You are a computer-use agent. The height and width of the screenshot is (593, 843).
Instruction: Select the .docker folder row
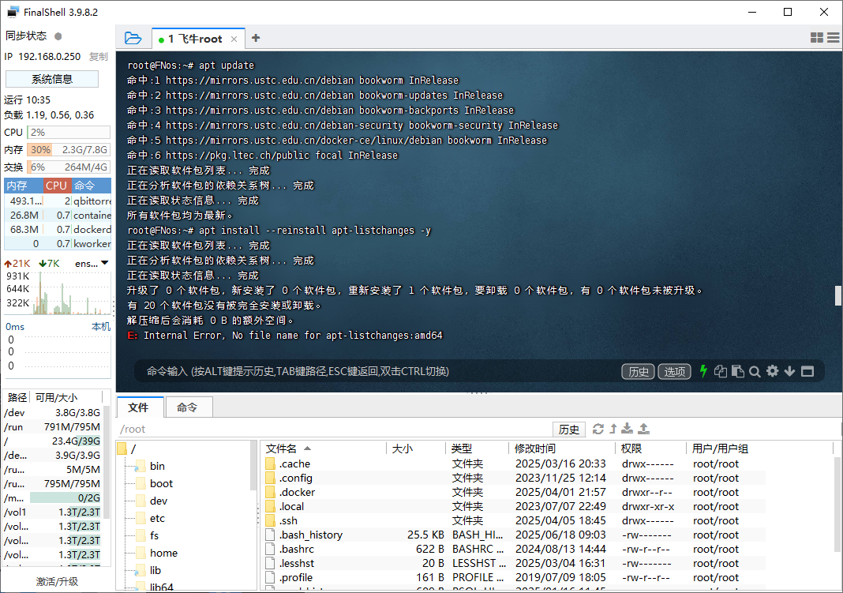515,492
